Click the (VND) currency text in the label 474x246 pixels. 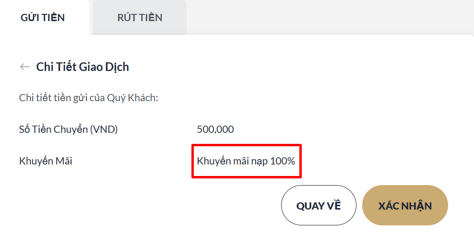[x=104, y=129]
